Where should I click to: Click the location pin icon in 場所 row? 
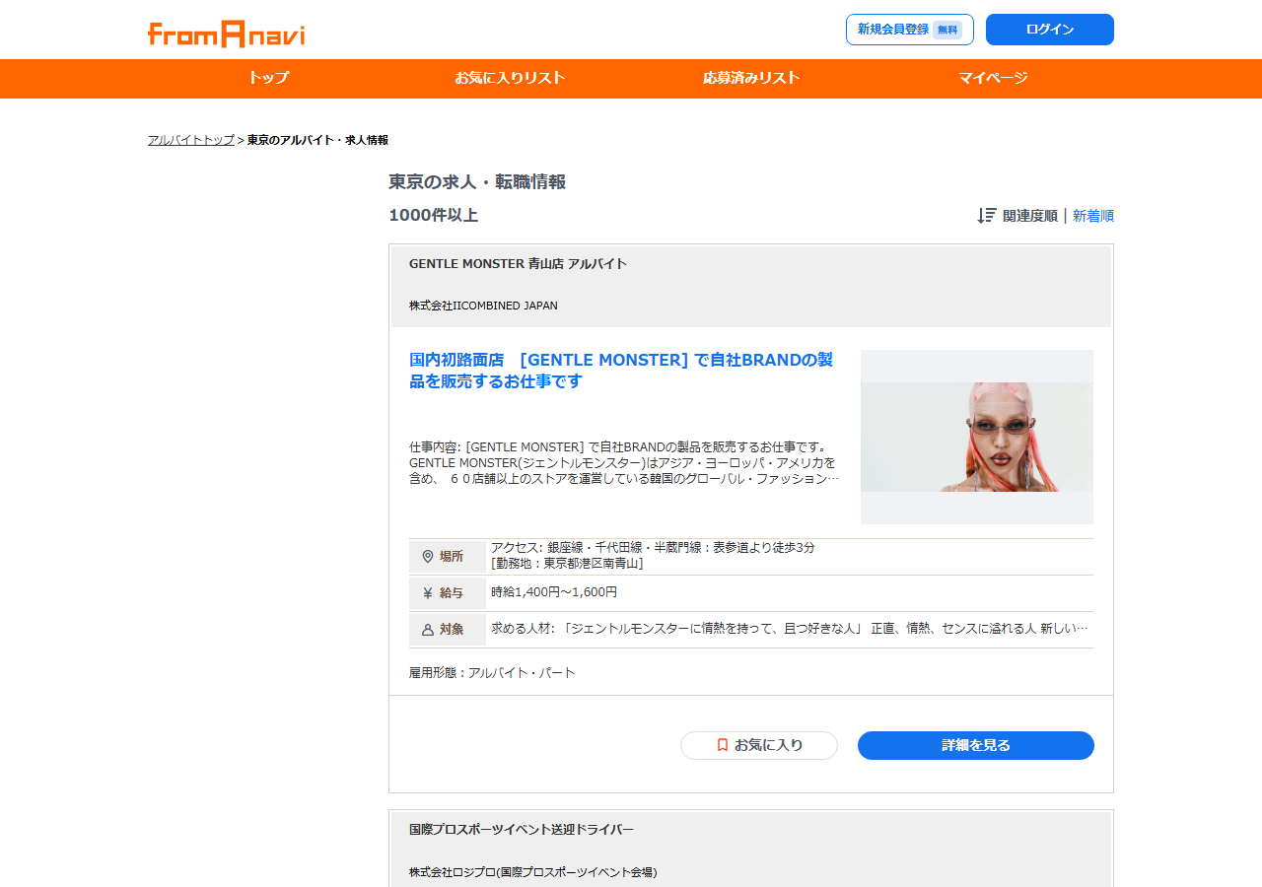tap(428, 557)
